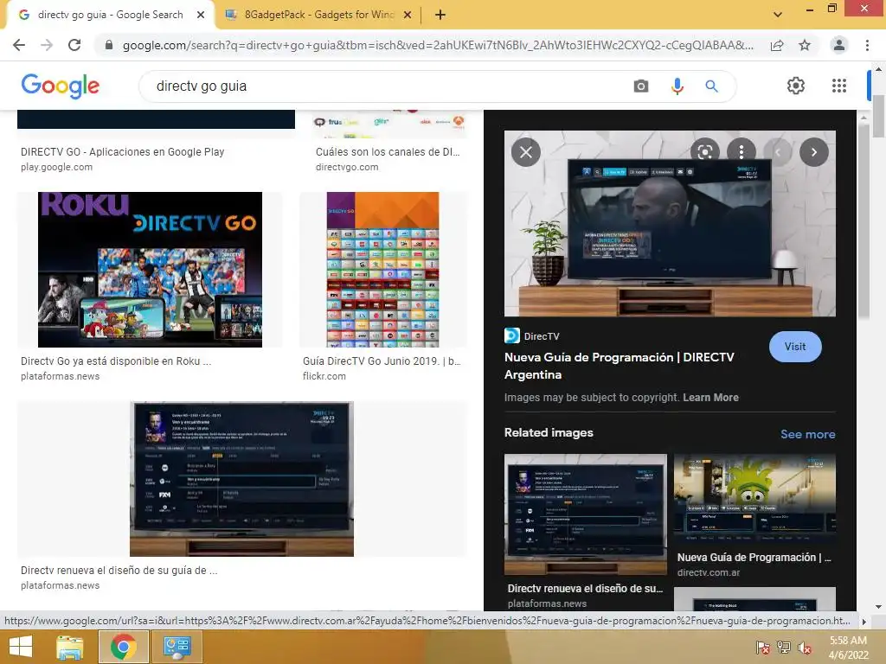Open the network status tray icon
886x664 pixels.
(784, 648)
